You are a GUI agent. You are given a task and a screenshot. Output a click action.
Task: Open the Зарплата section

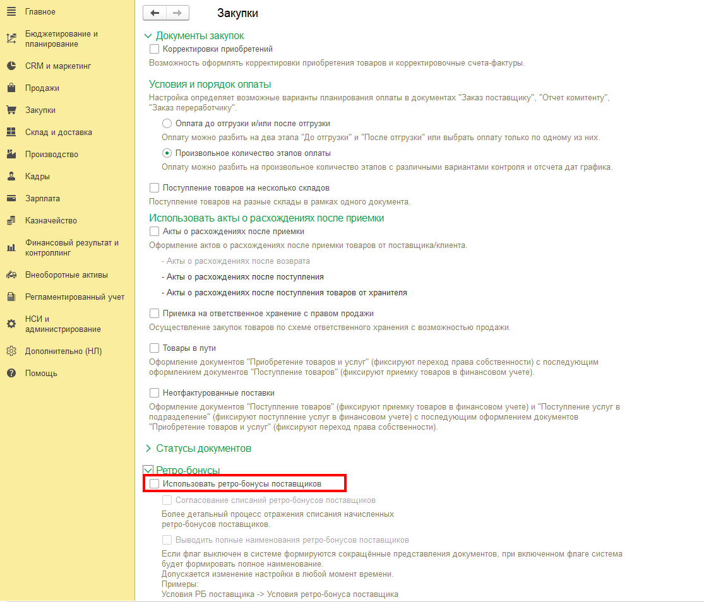point(43,198)
